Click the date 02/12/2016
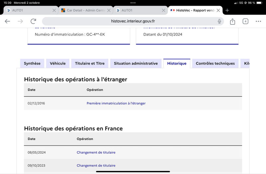Viewport: 266px width, 174px height. [x=36, y=103]
